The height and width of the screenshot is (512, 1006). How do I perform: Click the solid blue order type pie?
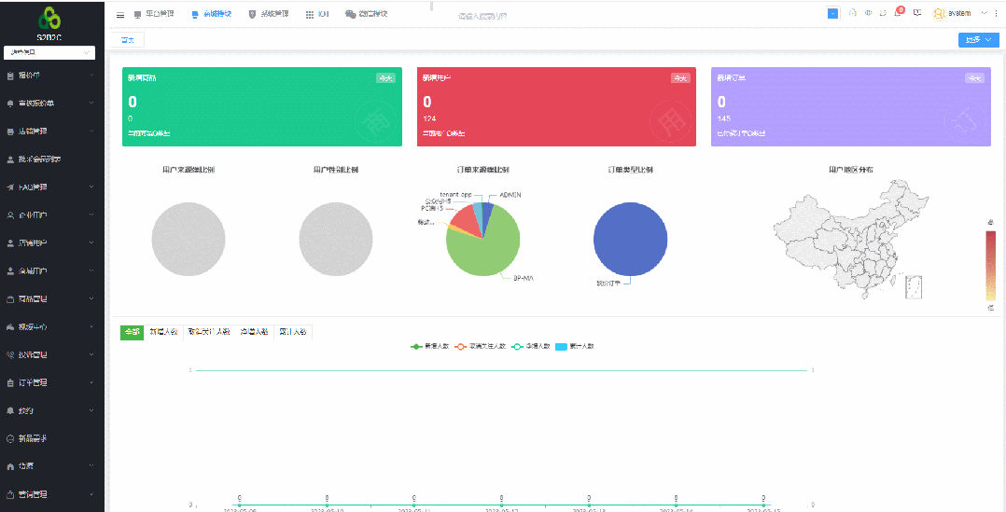[x=630, y=239]
